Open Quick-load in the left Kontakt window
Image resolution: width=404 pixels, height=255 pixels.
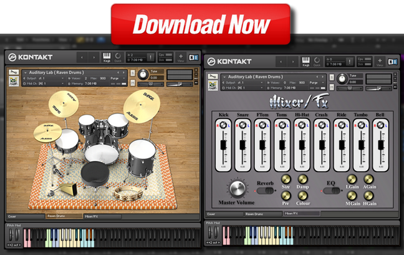[118, 57]
